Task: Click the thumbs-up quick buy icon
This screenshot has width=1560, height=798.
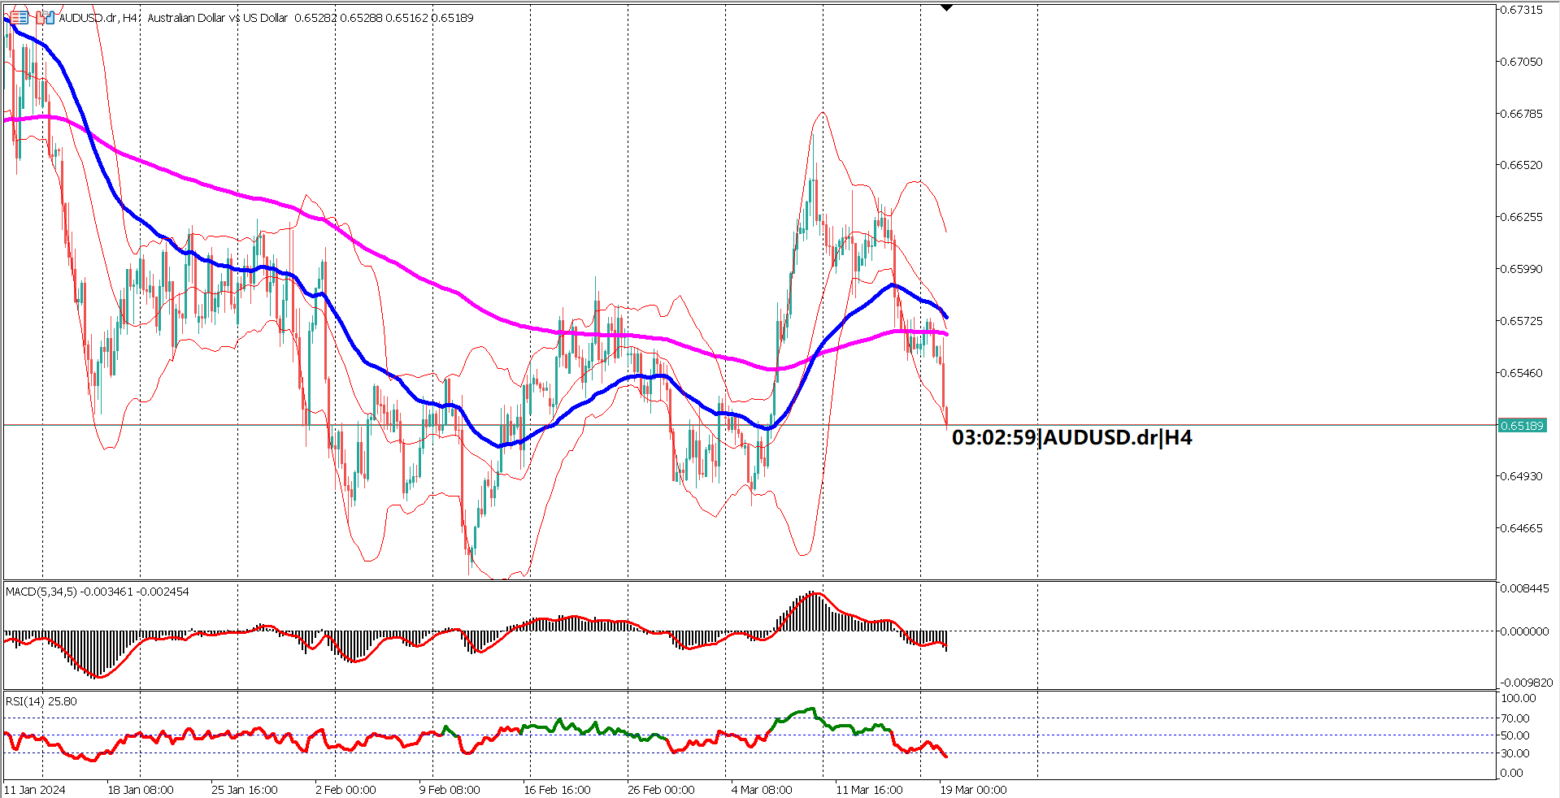Action: click(x=50, y=17)
